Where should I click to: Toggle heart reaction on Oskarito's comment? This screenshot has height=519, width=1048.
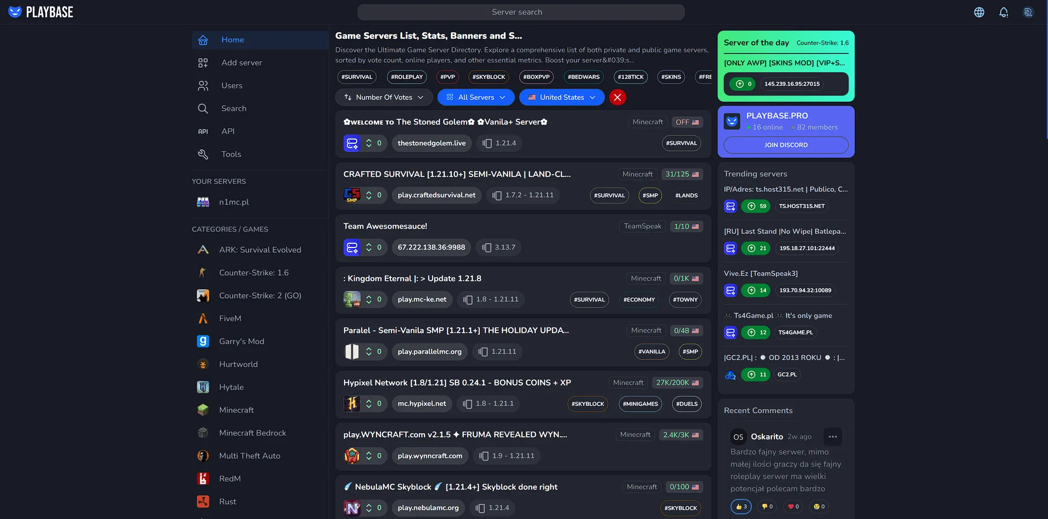pyautogui.click(x=793, y=506)
